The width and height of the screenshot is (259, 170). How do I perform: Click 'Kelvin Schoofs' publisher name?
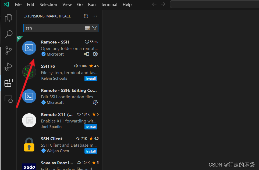[x=54, y=78]
